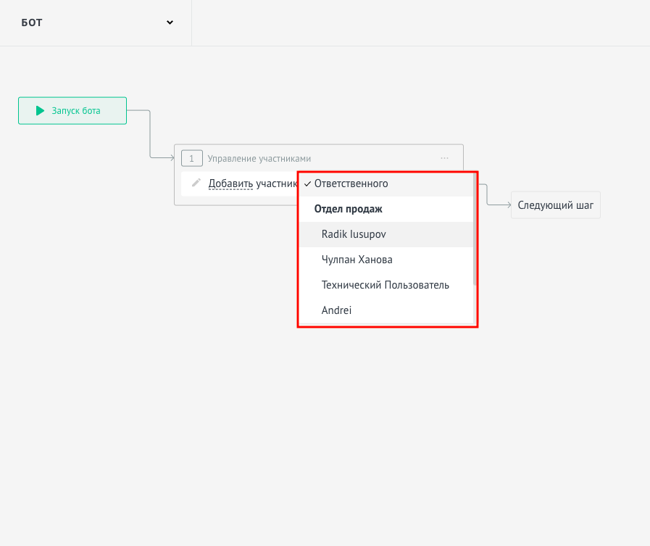Screen dimensions: 650x546
Task: Pick Технический Пользователь from the dropdown
Action: (x=386, y=285)
